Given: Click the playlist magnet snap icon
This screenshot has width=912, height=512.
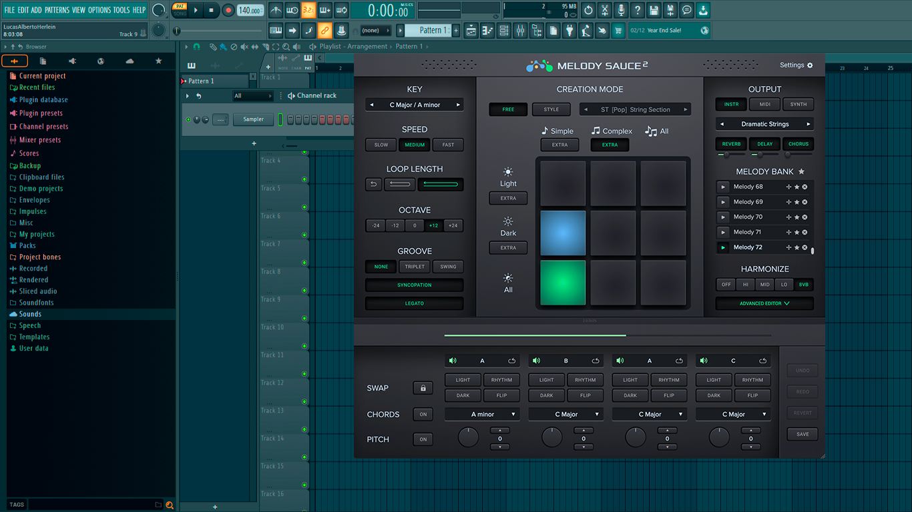Looking at the screenshot, I should [196, 47].
